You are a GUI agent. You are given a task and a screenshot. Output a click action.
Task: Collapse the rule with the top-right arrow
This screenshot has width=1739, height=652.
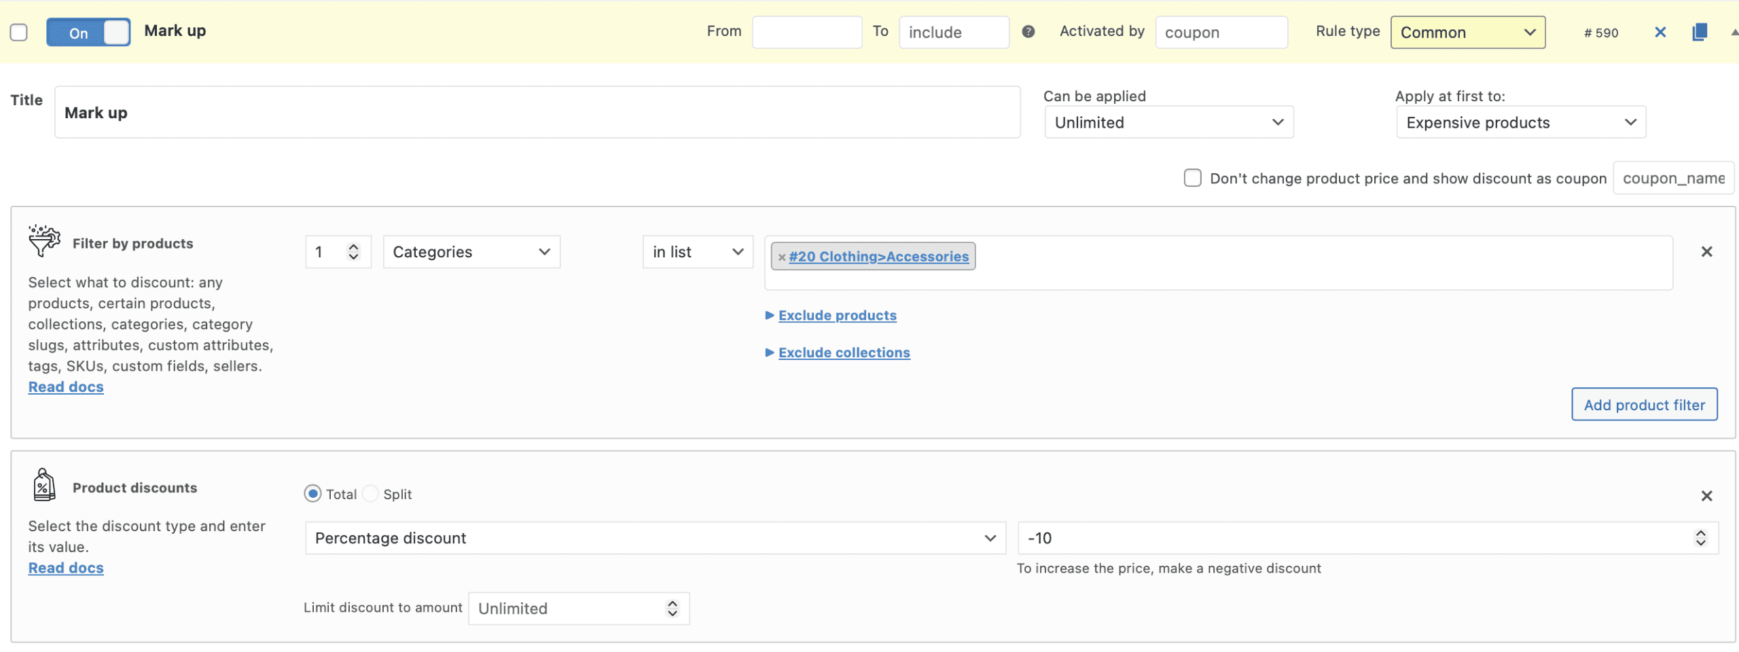(1734, 32)
